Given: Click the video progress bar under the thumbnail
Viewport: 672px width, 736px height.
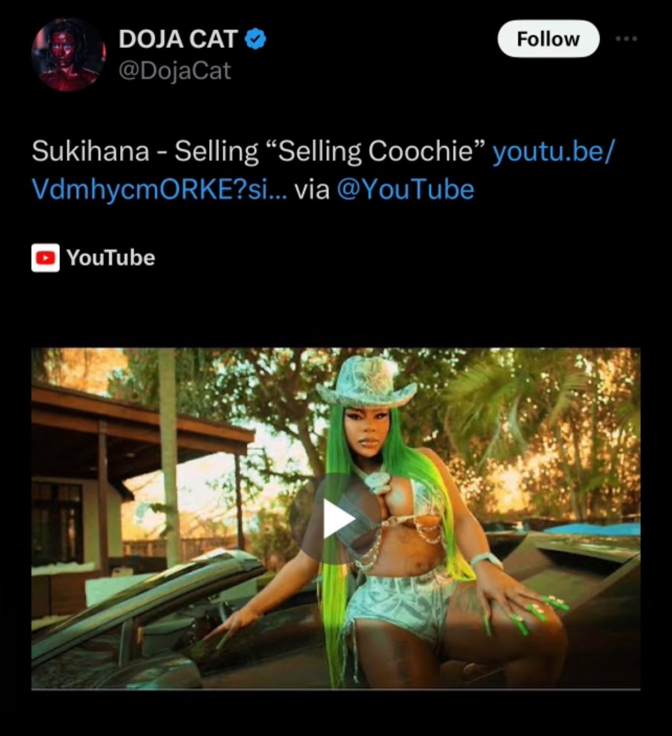Looking at the screenshot, I should [x=336, y=689].
